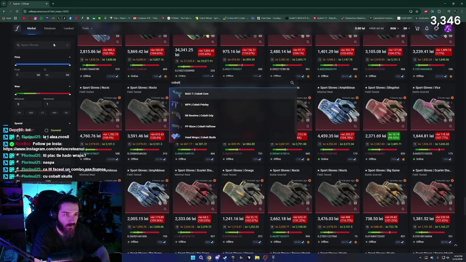466x262 pixels.
Task: Focus the Sport Gloves sidebar search field
Action: (42, 45)
